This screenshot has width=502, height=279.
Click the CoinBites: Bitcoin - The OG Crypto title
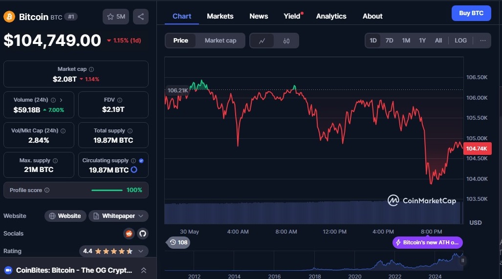click(74, 270)
